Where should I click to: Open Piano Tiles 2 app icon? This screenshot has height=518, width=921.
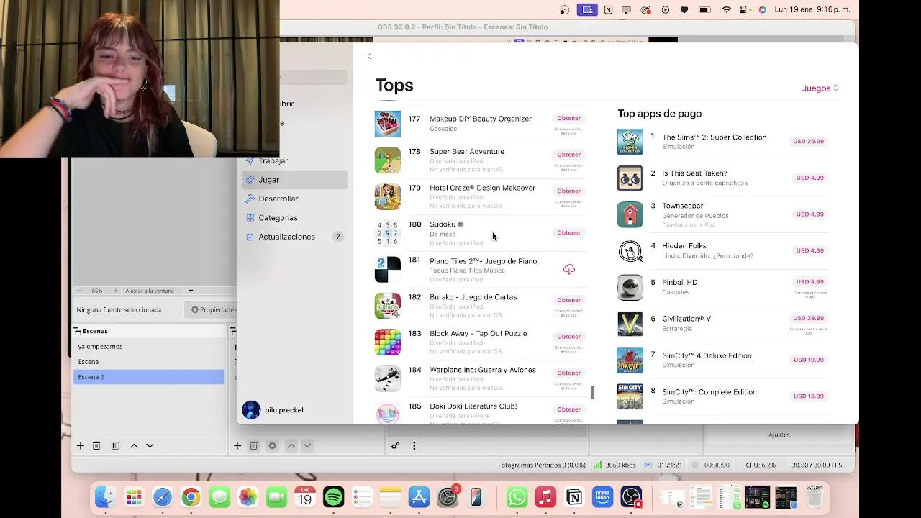(x=388, y=270)
